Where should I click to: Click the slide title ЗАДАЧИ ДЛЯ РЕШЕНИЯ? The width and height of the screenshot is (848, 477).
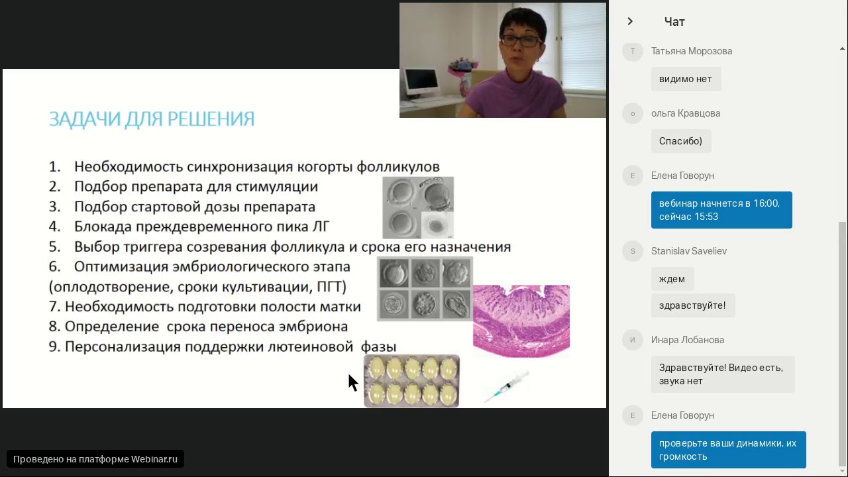click(152, 119)
